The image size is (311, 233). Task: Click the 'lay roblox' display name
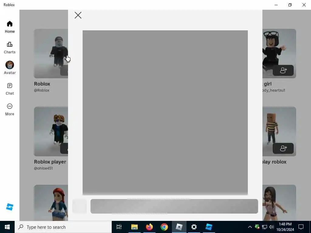coord(274,162)
